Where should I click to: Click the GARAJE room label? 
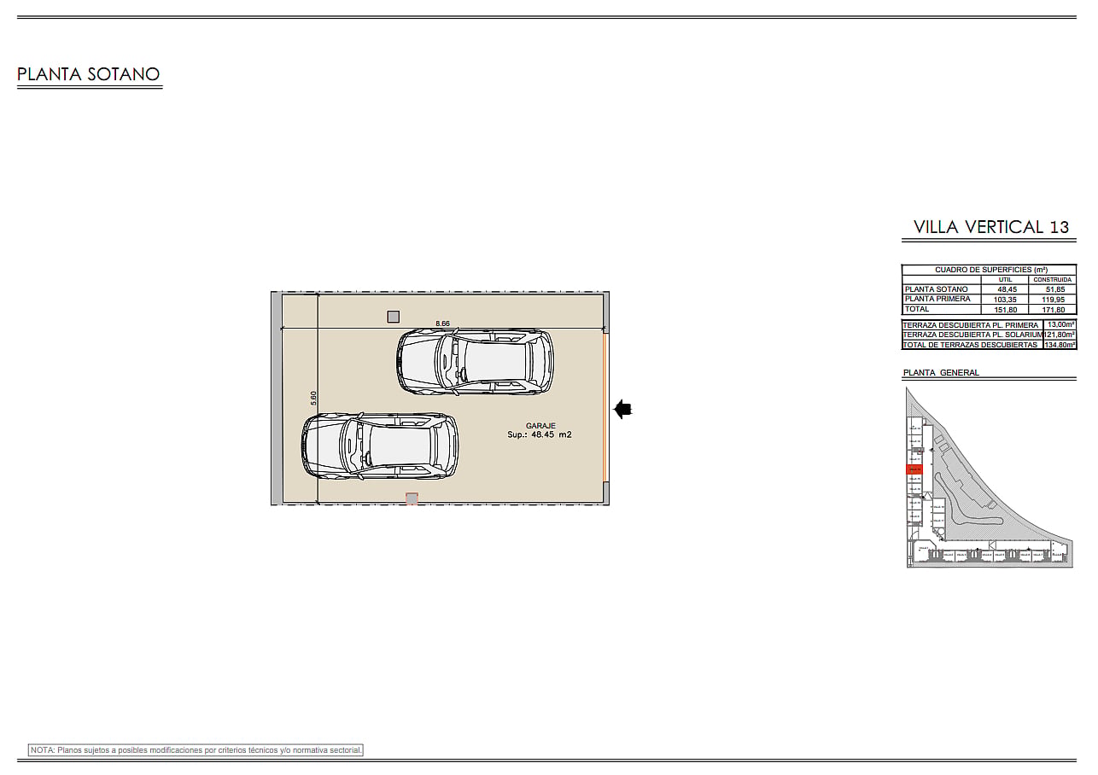(540, 425)
